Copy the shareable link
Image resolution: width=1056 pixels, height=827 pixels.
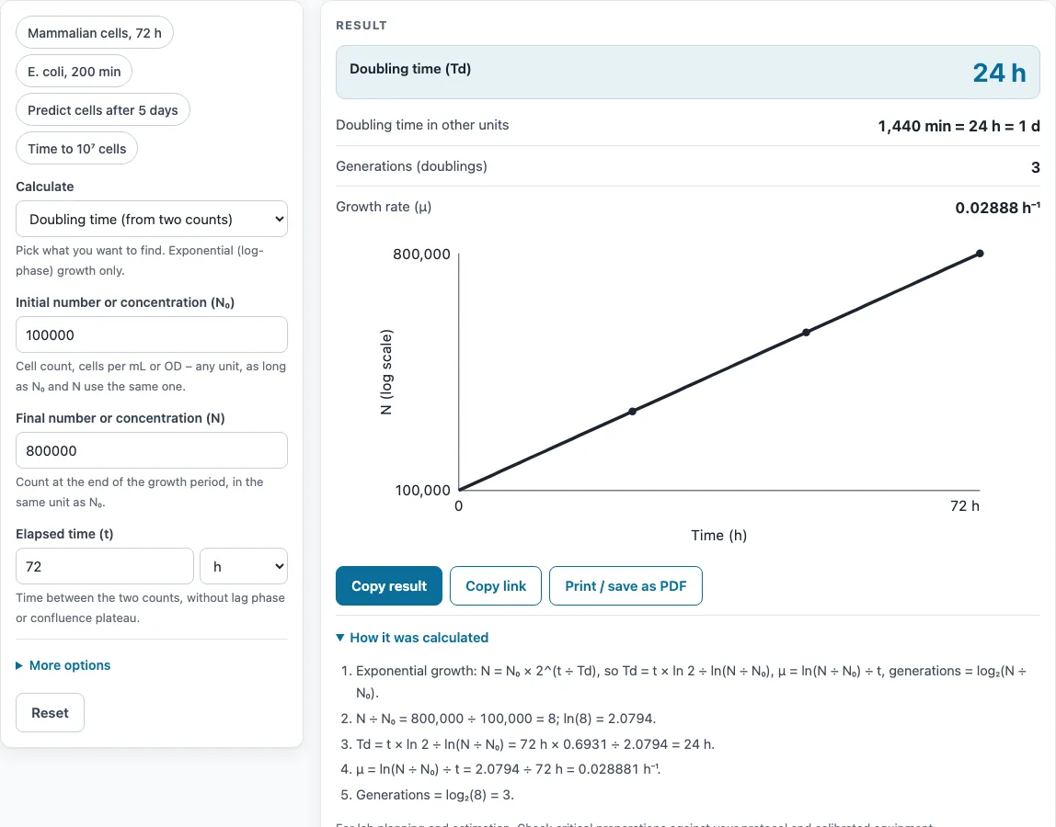tap(496, 585)
